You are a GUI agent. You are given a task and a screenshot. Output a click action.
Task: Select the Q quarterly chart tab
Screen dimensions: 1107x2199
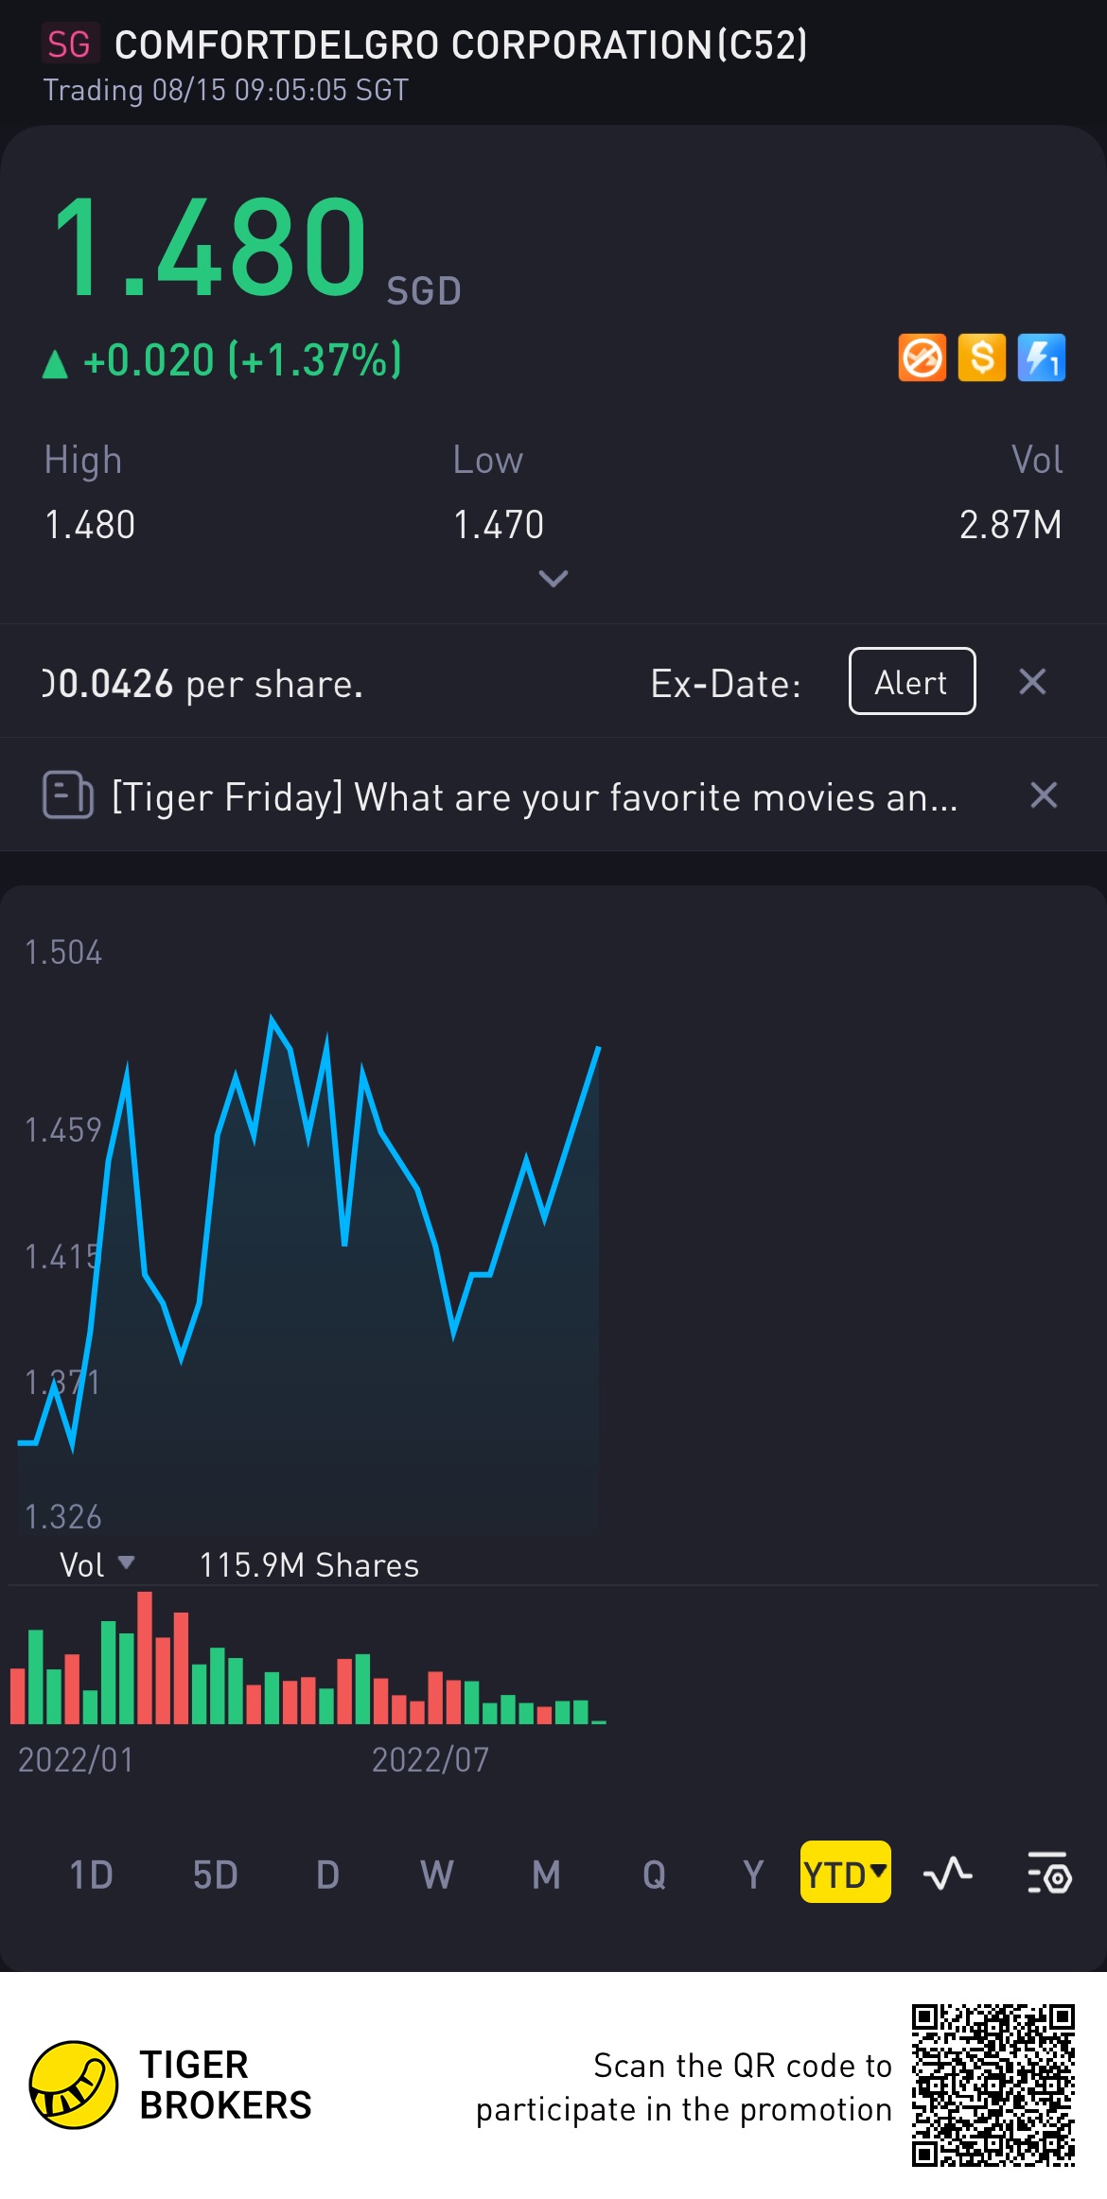pos(654,1875)
